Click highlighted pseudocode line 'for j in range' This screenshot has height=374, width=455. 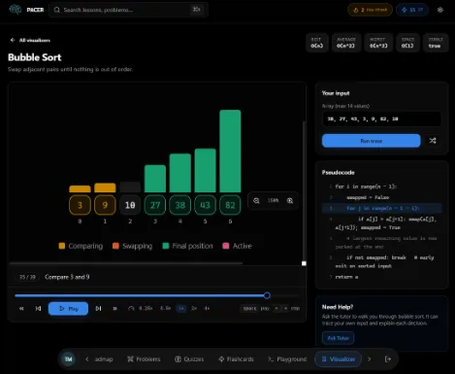(381, 208)
